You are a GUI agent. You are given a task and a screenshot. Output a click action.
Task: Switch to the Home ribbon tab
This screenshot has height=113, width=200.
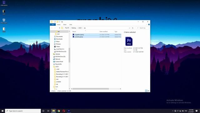pos(59,24)
